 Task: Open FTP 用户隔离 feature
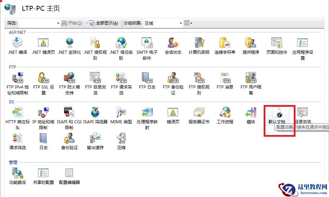pyautogui.click(x=251, y=83)
